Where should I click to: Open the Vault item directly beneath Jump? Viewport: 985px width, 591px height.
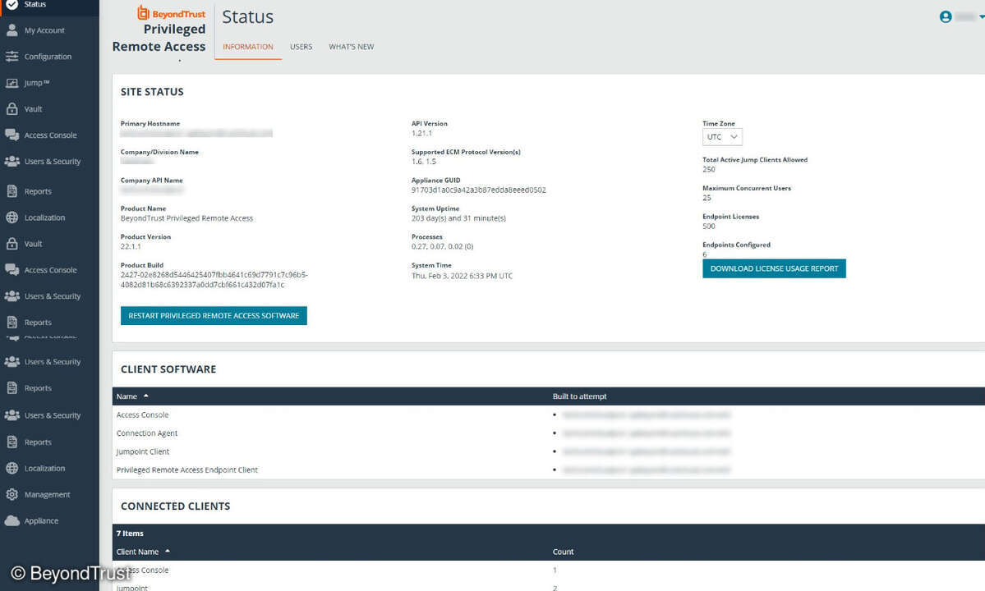click(x=33, y=109)
